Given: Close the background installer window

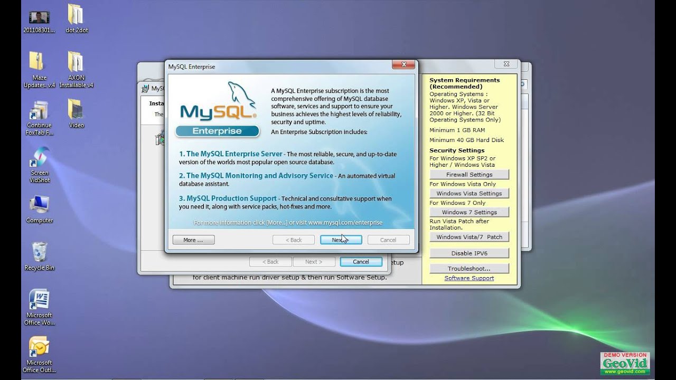Looking at the screenshot, I should [506, 64].
